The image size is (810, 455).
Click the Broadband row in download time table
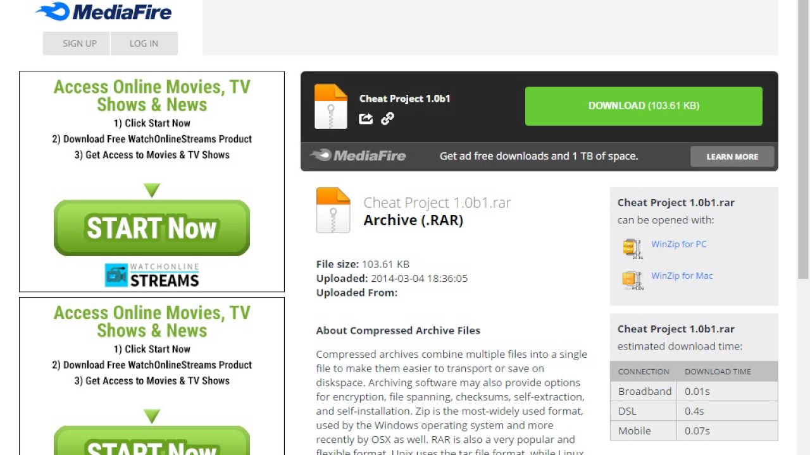pos(694,391)
